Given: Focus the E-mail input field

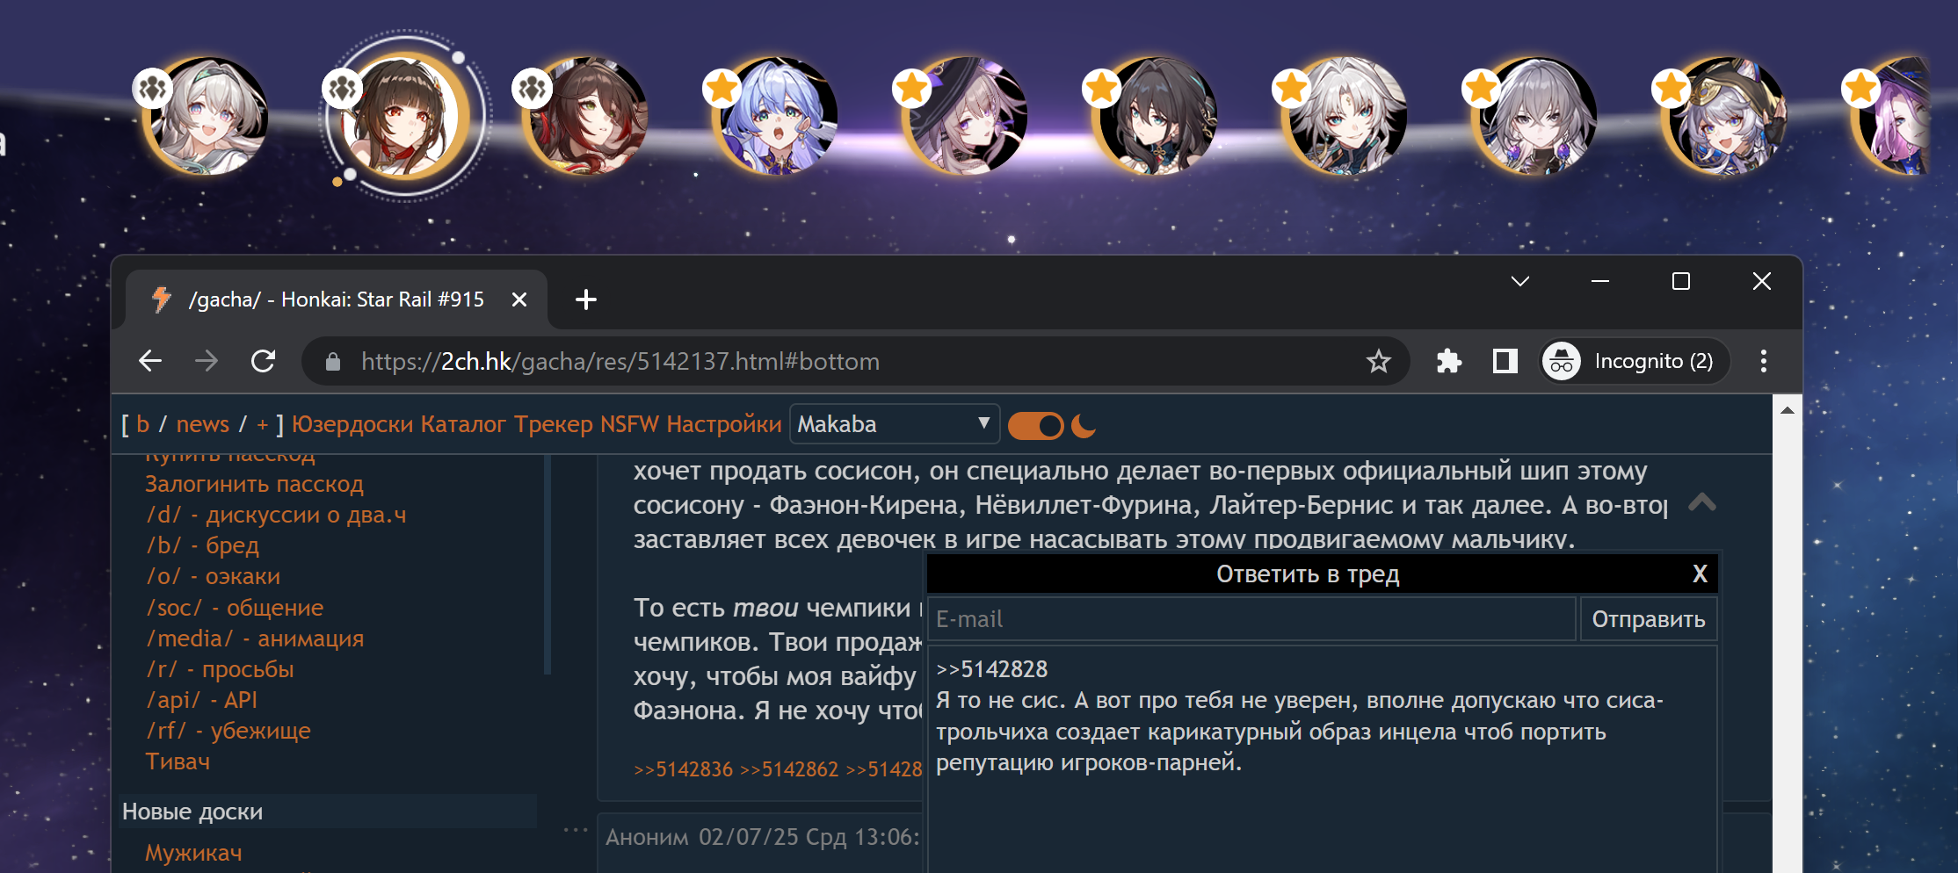Looking at the screenshot, I should pyautogui.click(x=1252, y=619).
